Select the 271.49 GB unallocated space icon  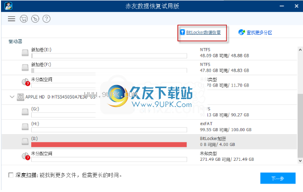pyautogui.click(x=26, y=156)
